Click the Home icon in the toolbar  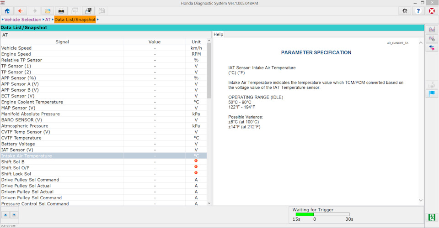(7, 10)
